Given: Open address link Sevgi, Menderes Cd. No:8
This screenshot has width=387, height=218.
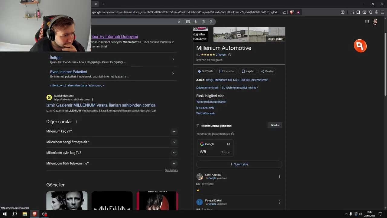Looking at the screenshot, I should point(237,80).
